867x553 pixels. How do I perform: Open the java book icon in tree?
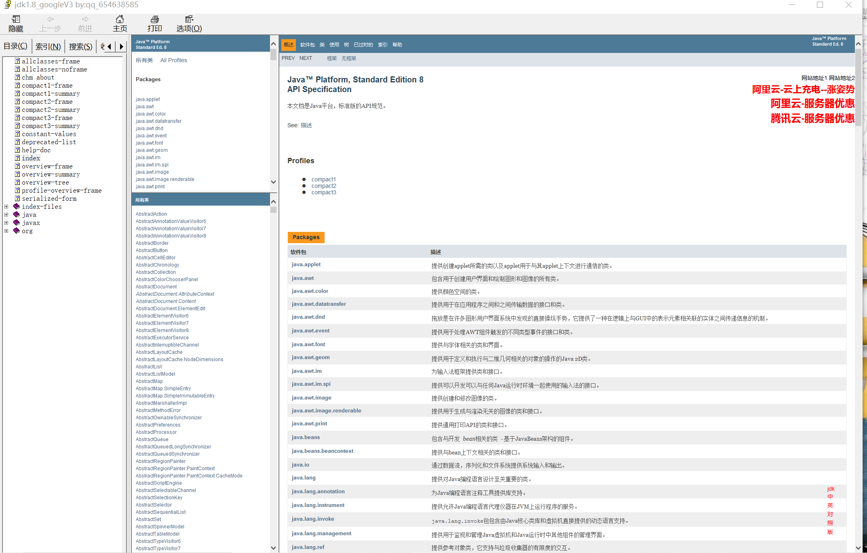pyautogui.click(x=17, y=214)
